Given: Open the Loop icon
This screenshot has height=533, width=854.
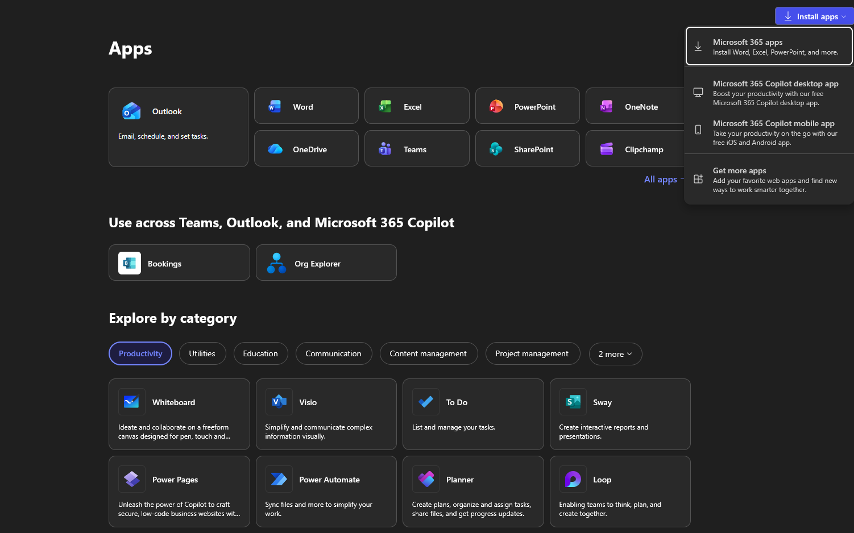Looking at the screenshot, I should pyautogui.click(x=573, y=479).
